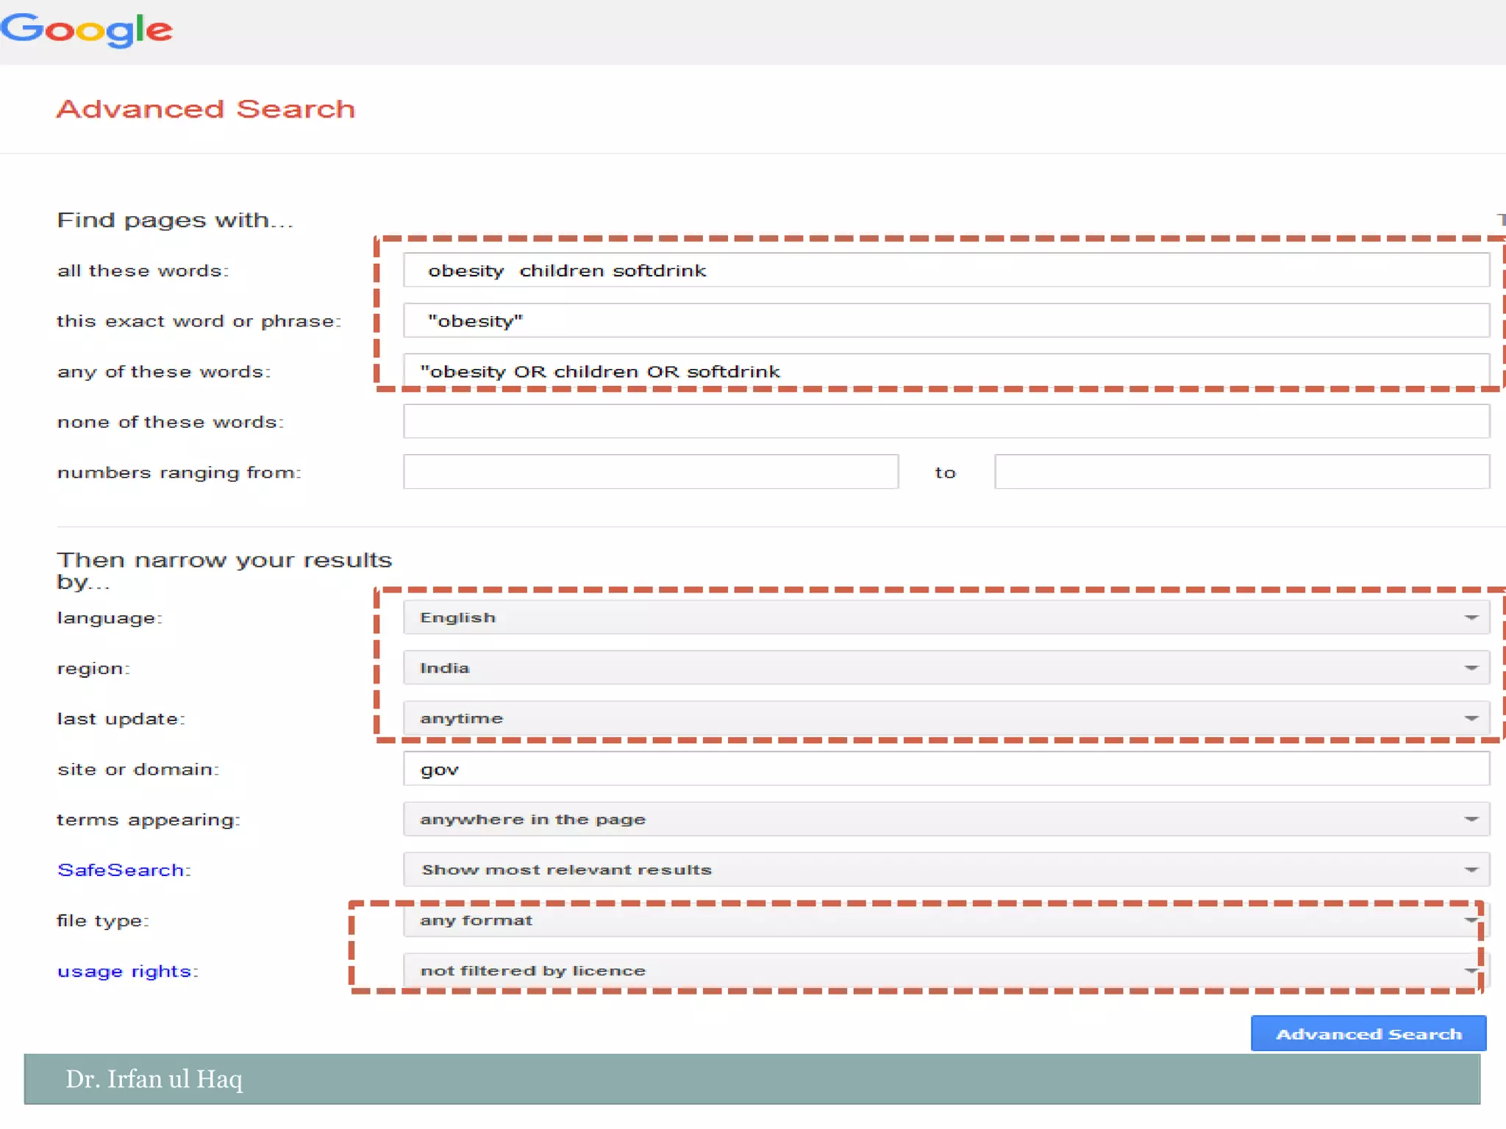The width and height of the screenshot is (1506, 1129).
Task: Focus the exact word or phrase field
Action: click(946, 321)
